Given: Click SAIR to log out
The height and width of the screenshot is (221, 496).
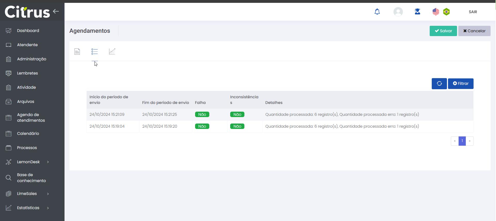Looking at the screenshot, I should click(x=473, y=12).
